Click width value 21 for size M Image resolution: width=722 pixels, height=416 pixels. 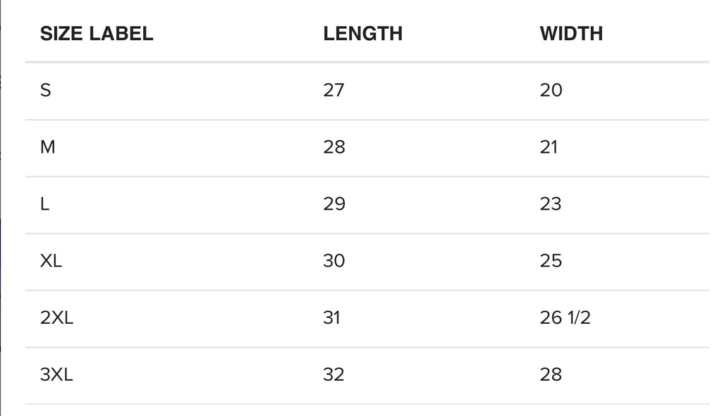point(549,147)
